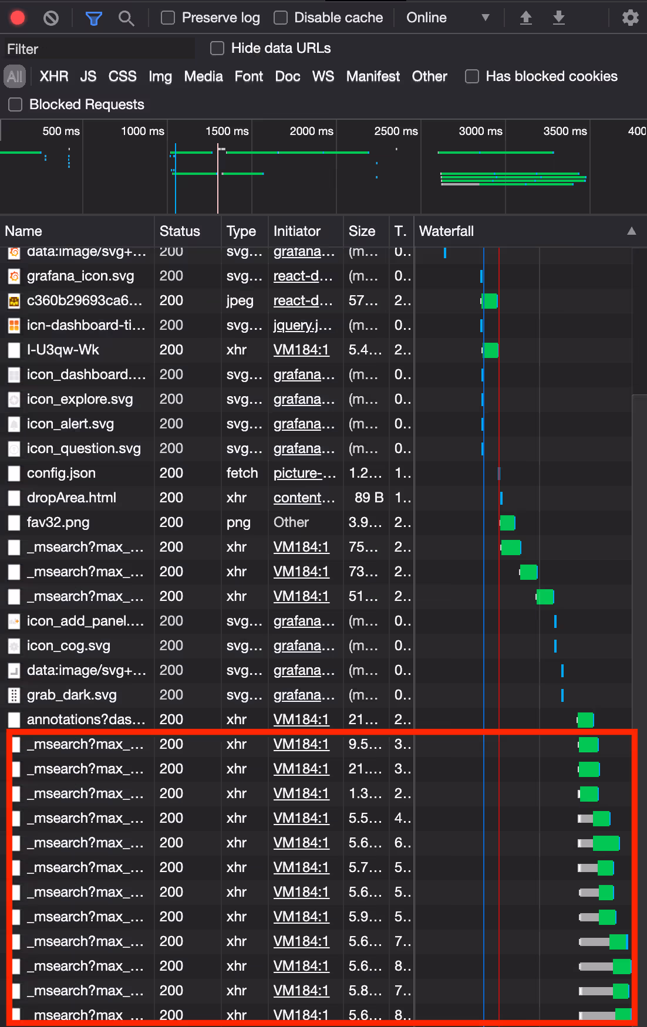Filter requests by Img

(160, 76)
